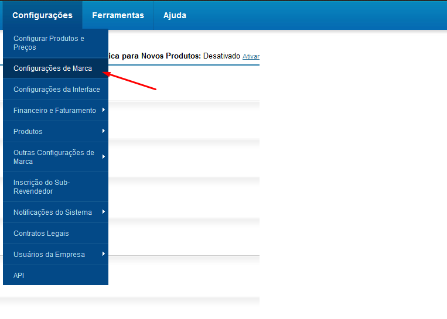Select the Produtos menu label

point(28,132)
